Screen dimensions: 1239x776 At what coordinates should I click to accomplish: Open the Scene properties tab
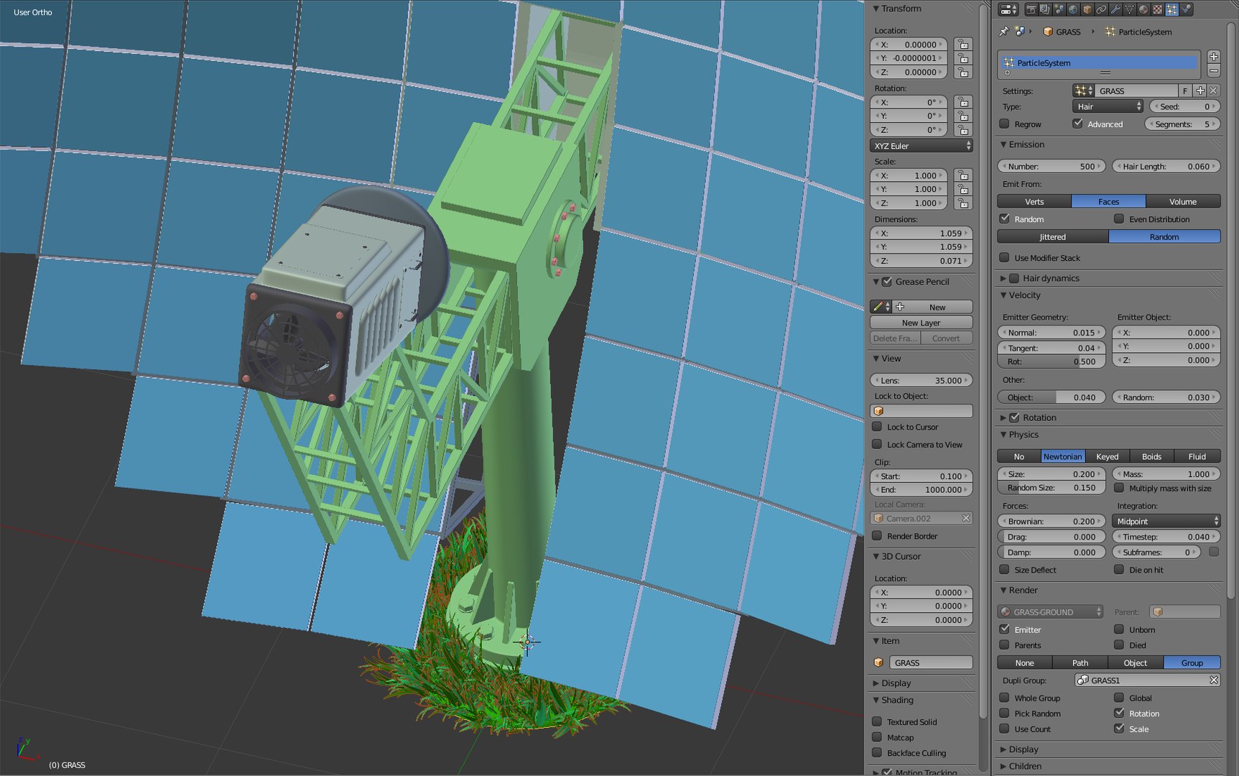(1059, 9)
